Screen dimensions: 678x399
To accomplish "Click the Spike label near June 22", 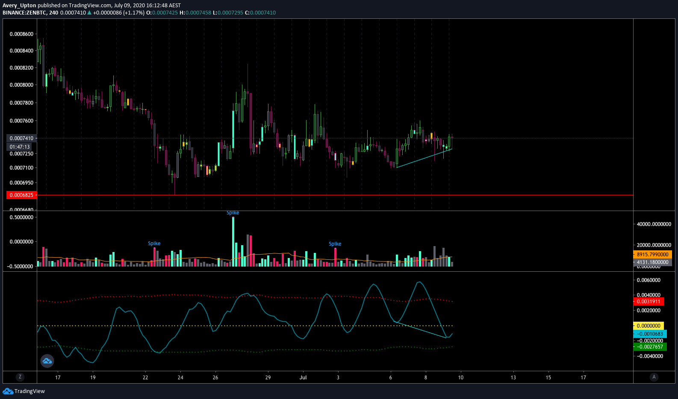I will (x=154, y=244).
